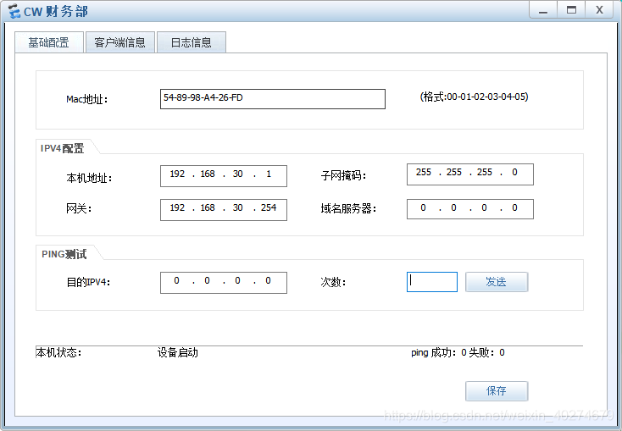Viewport: 622px width, 431px height.
Task: Click the 域名服务器 label
Action: point(348,208)
